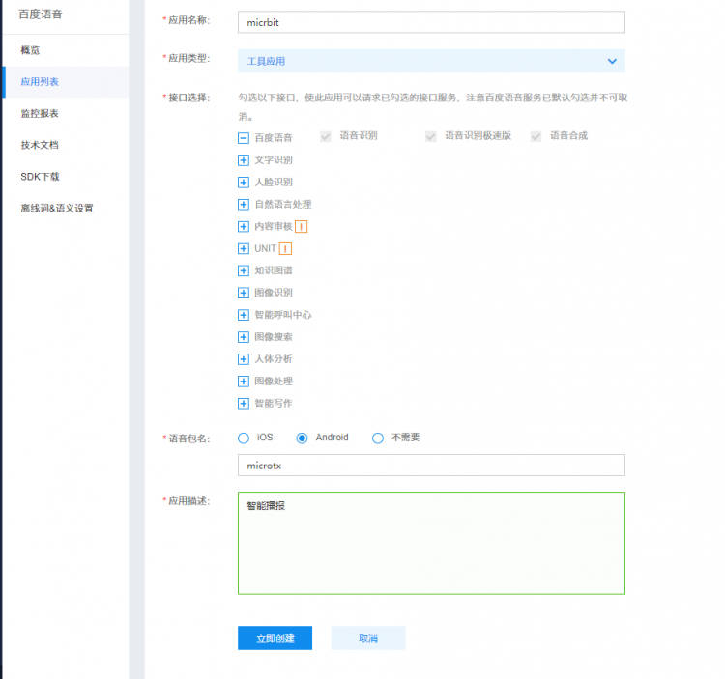Image resolution: width=725 pixels, height=679 pixels.
Task: Expand the 内容审核 interface group
Action: [x=244, y=226]
